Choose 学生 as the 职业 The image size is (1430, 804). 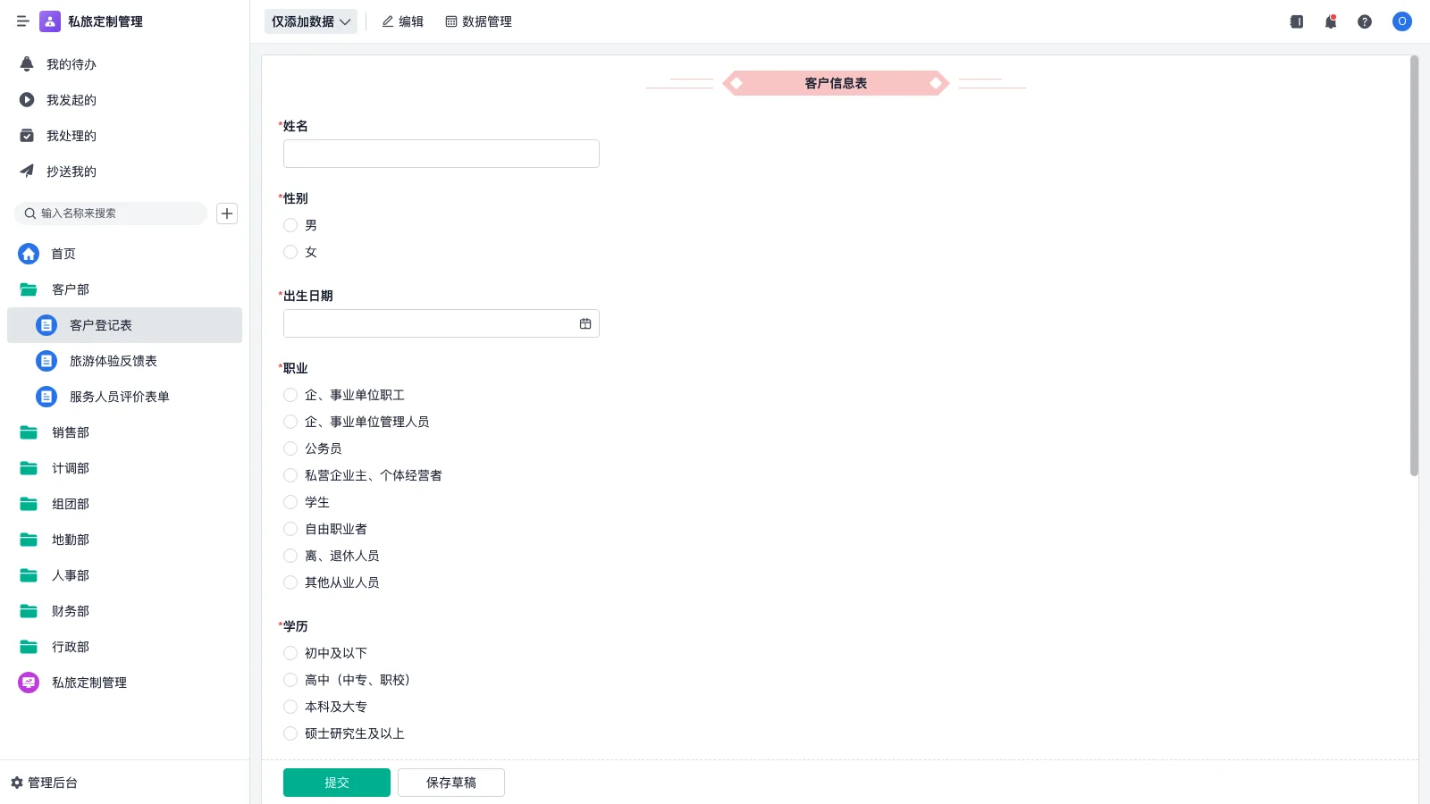coord(290,502)
